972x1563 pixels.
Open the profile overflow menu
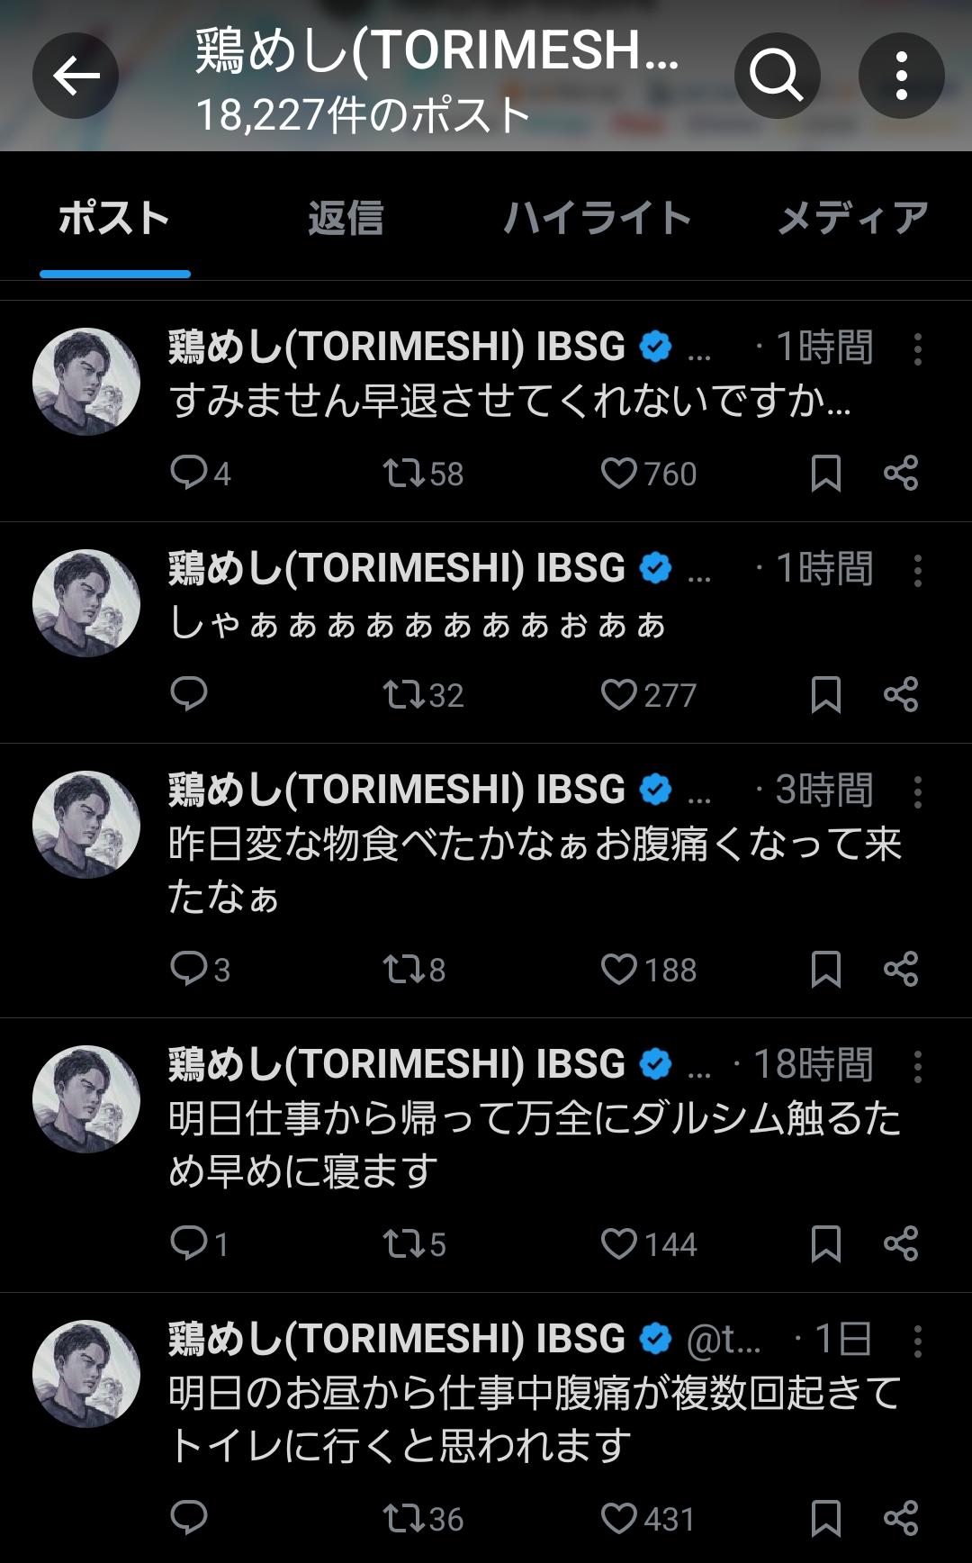[901, 77]
